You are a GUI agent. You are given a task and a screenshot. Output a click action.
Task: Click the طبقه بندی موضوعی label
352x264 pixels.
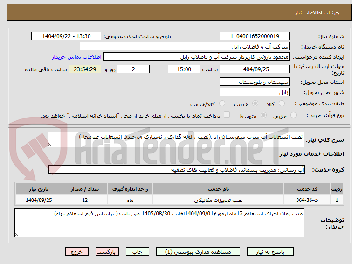(319, 104)
